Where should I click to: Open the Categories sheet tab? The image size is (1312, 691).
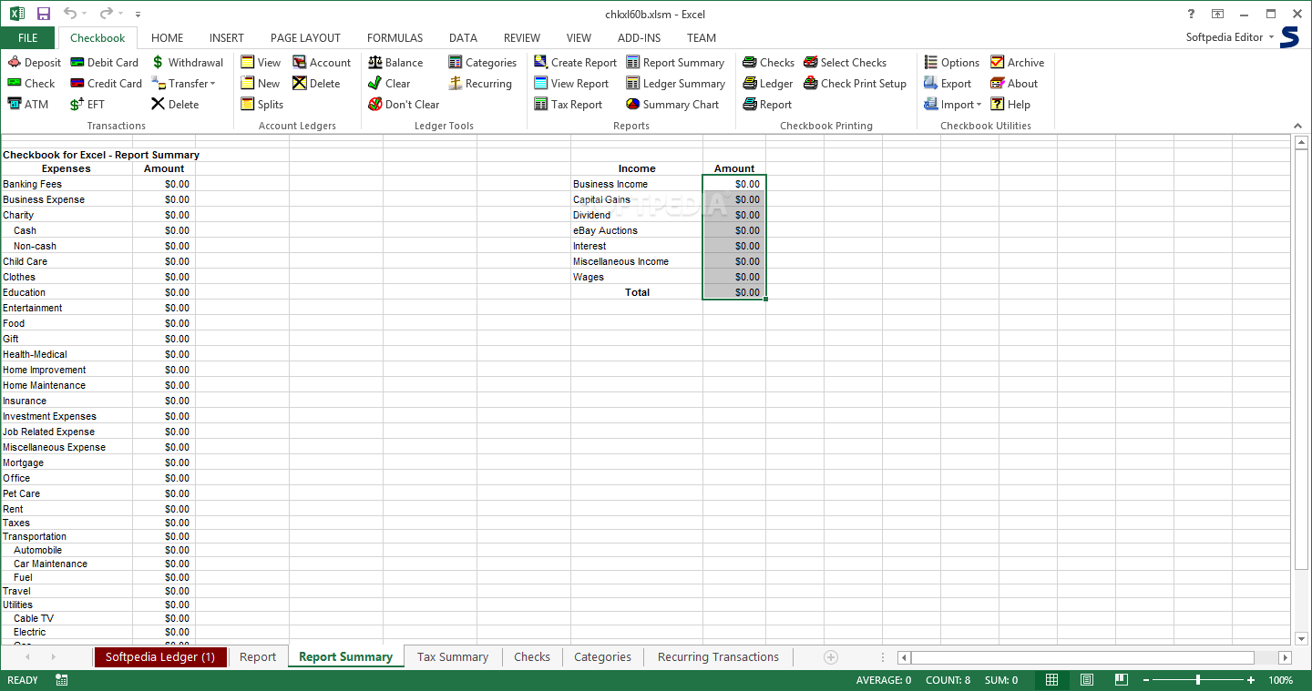(602, 656)
